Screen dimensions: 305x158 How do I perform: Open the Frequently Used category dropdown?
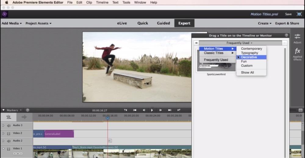point(240,43)
